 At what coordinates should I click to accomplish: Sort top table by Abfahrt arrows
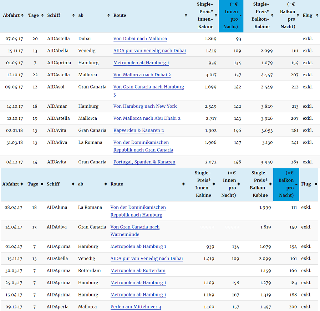(22, 15)
